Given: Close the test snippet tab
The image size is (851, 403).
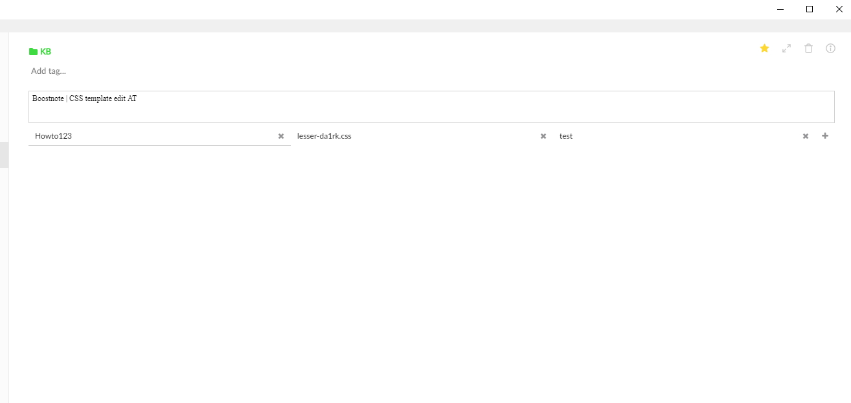Looking at the screenshot, I should (x=806, y=136).
